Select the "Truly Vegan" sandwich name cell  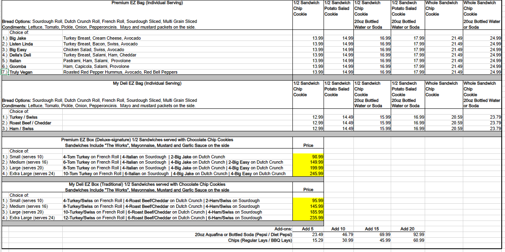(21, 72)
